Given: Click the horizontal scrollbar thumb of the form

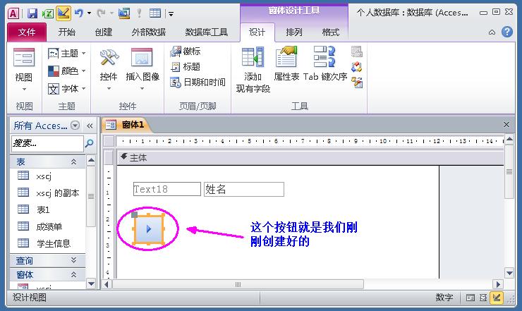Looking at the screenshot, I should [238, 284].
